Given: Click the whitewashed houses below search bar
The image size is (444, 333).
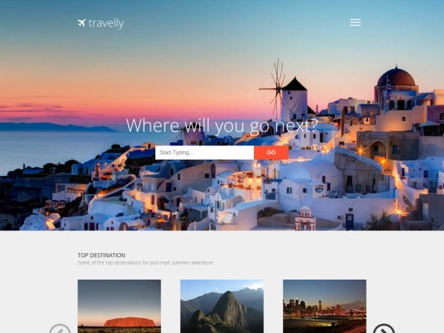Looking at the screenshot, I should [221, 192].
